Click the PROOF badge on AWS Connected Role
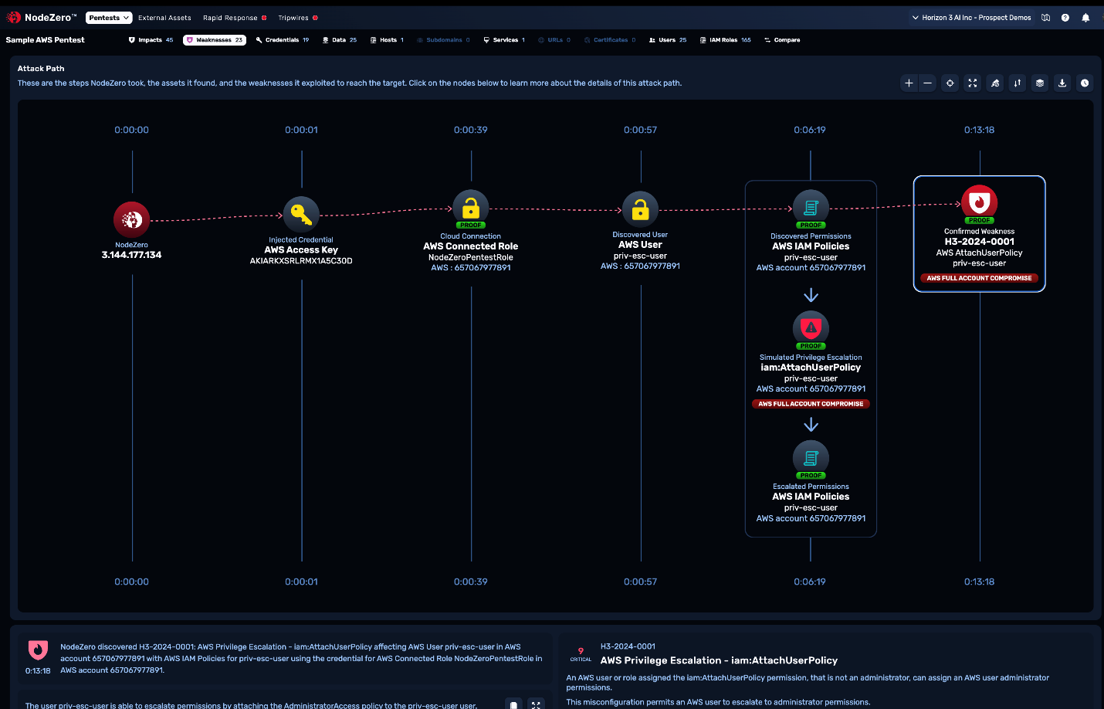This screenshot has width=1104, height=709. click(x=471, y=225)
